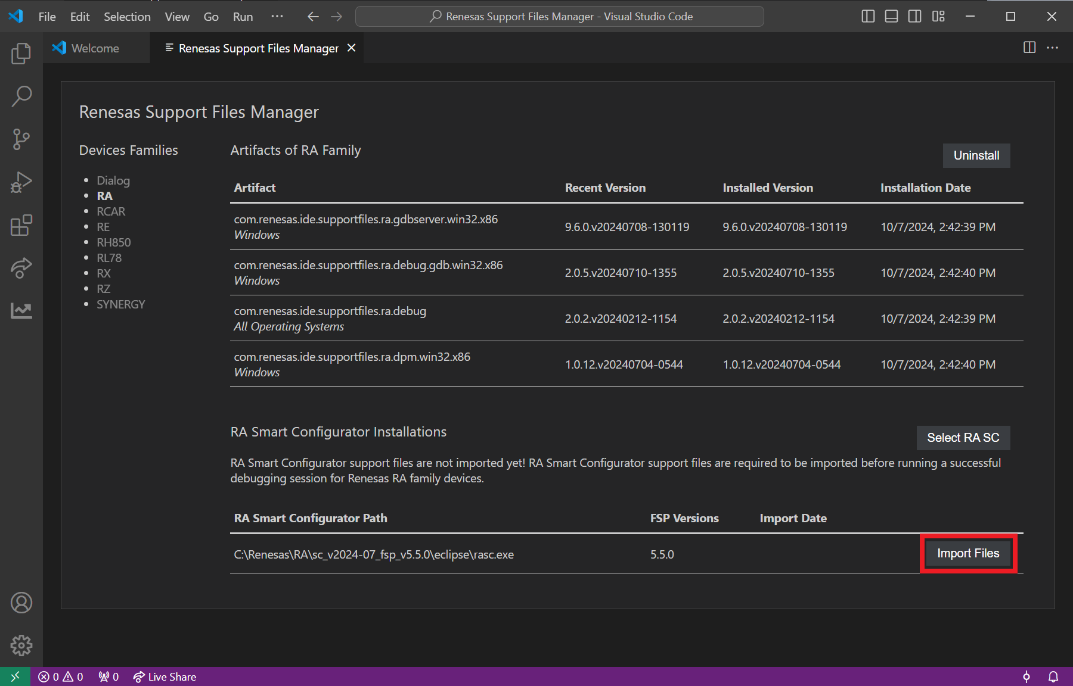Open the Source Control view
Image resolution: width=1073 pixels, height=686 pixels.
(x=21, y=139)
